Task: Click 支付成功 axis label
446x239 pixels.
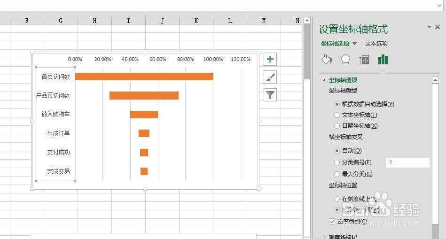Action: [59, 152]
